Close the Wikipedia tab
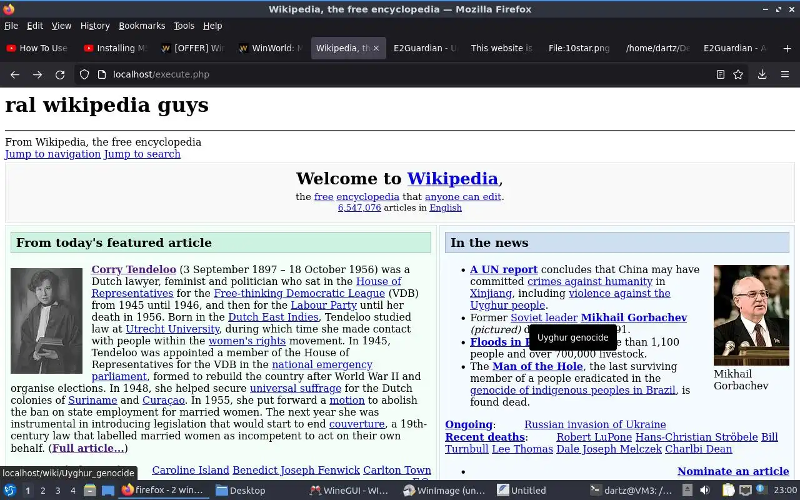 [376, 48]
